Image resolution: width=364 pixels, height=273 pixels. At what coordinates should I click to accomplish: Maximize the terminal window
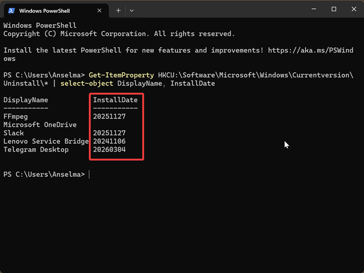click(334, 9)
